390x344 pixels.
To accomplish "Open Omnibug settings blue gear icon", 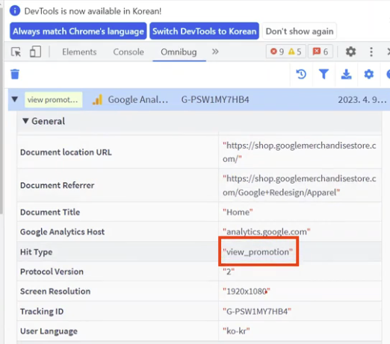I will (x=368, y=74).
